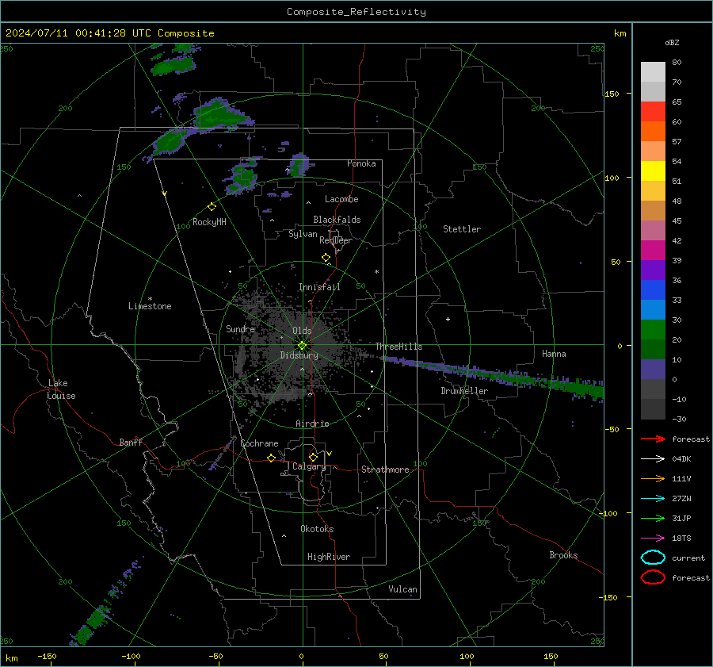The height and width of the screenshot is (667, 713).
Task: Click the red forecast arrow in the legend
Action: coord(653,439)
